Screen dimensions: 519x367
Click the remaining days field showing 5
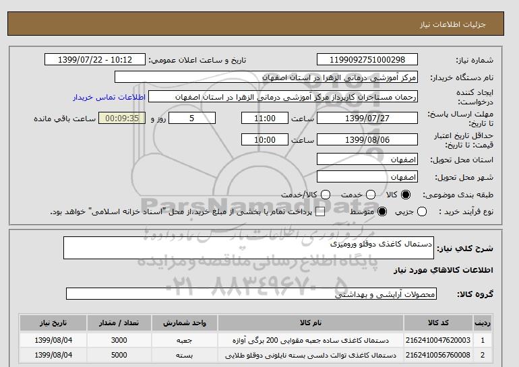point(192,118)
